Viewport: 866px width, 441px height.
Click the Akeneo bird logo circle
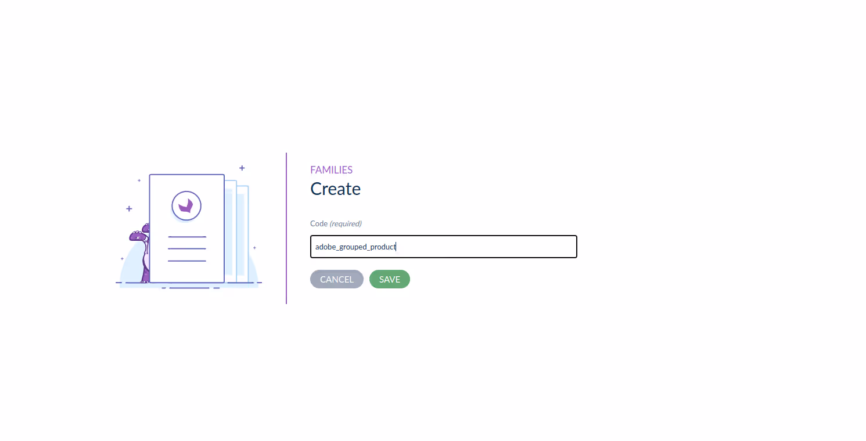click(x=186, y=205)
